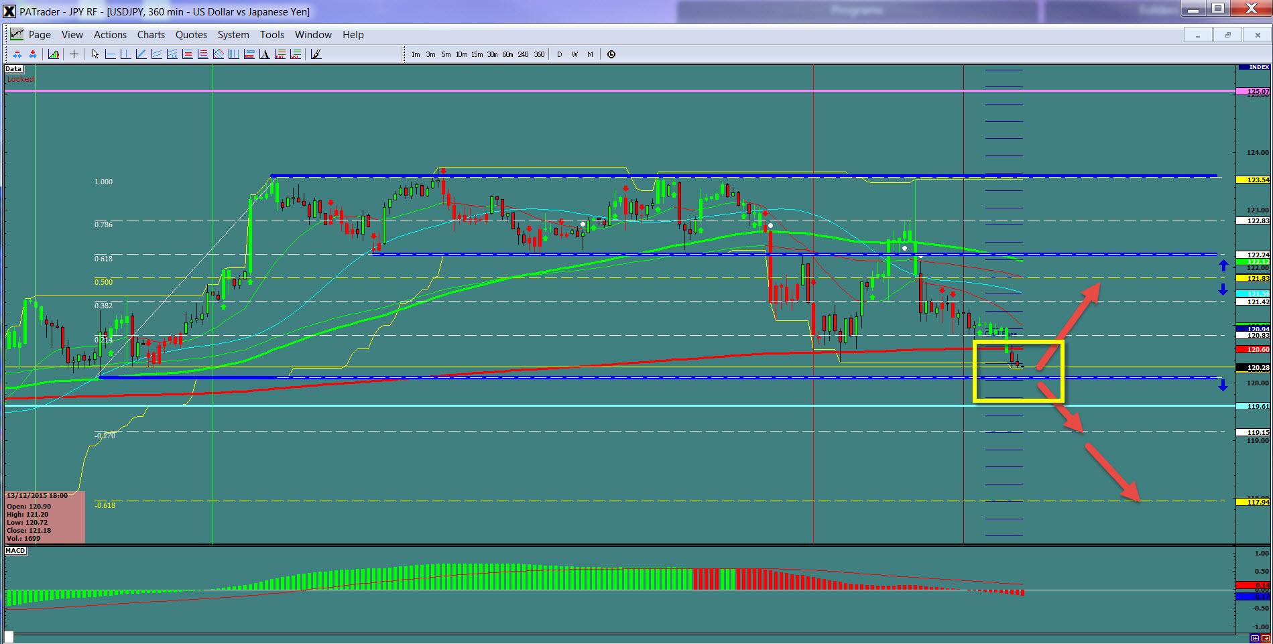Viewport: 1273px width, 644px height.
Task: Minimize the inner chart window
Action: (1198, 35)
